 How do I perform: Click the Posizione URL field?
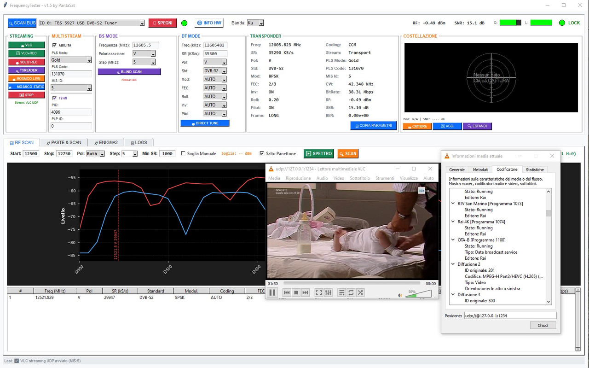click(510, 315)
